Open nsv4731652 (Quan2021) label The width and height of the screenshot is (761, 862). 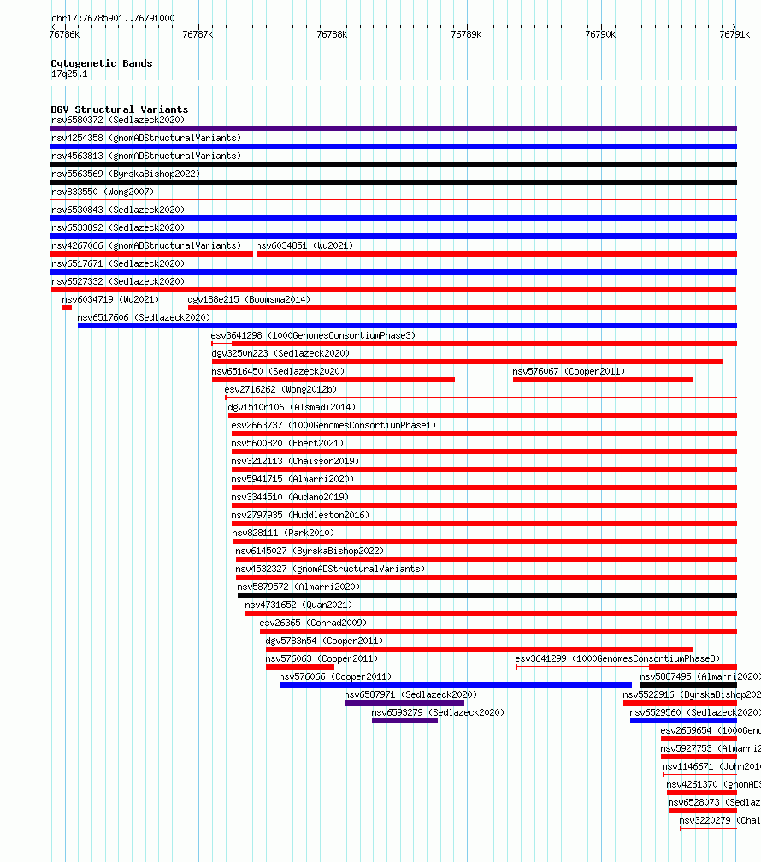(x=298, y=605)
